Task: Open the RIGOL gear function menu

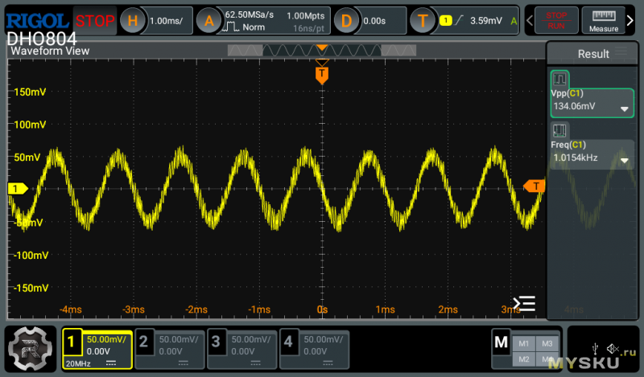Action: 31,348
